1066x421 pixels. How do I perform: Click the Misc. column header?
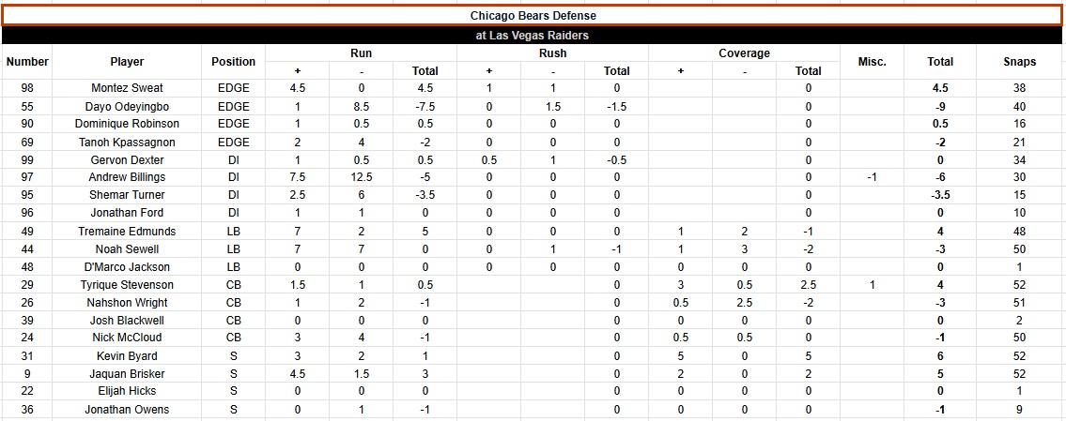click(872, 62)
